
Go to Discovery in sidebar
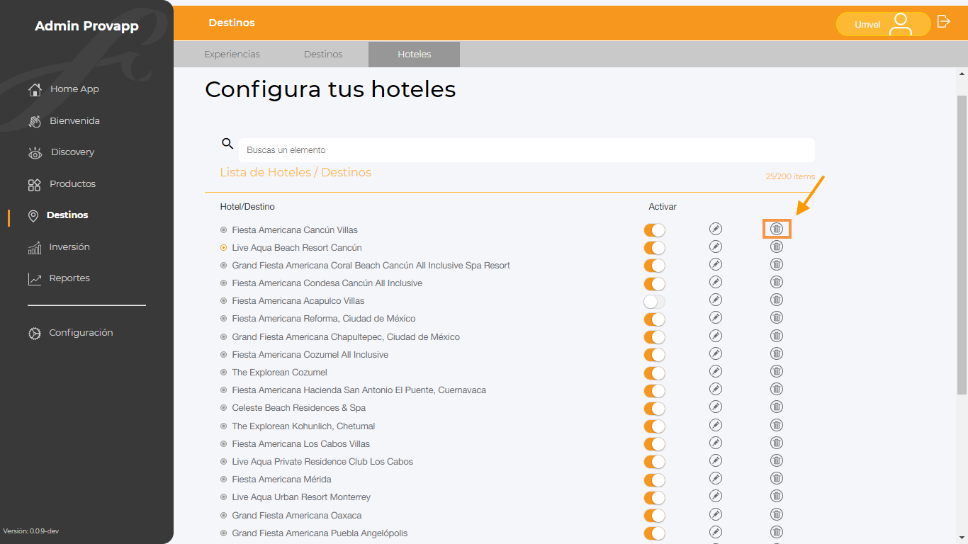pyautogui.click(x=61, y=152)
